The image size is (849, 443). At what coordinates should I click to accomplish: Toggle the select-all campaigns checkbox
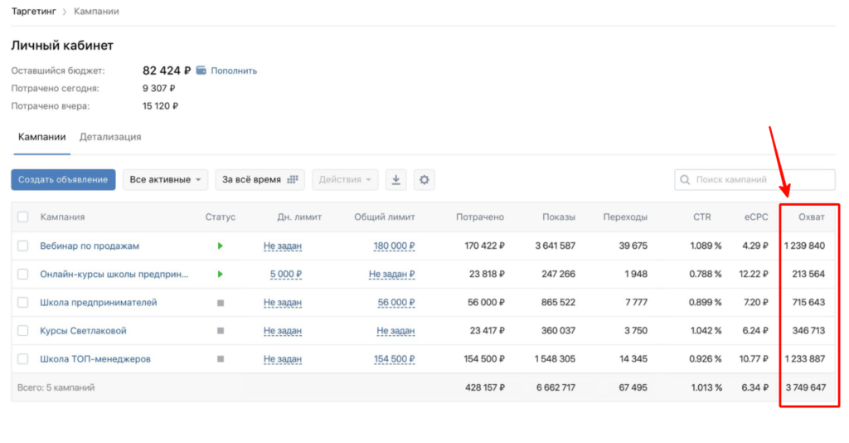22,217
